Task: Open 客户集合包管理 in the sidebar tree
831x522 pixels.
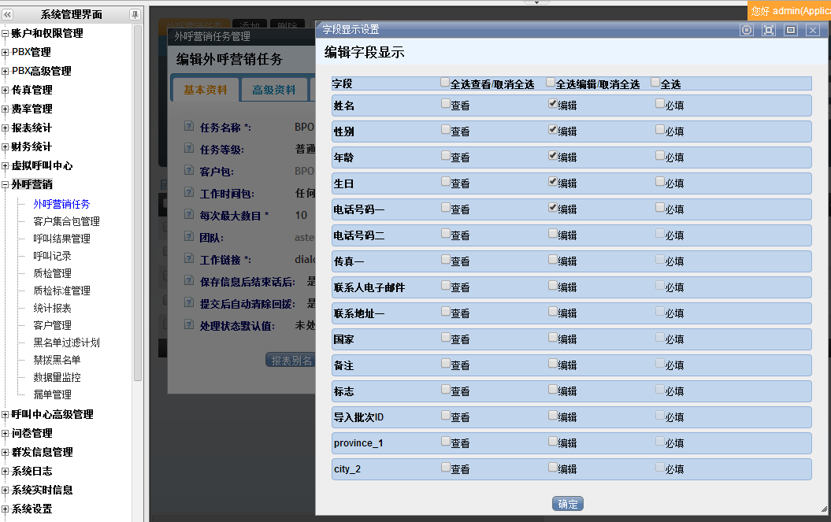Action: click(66, 221)
